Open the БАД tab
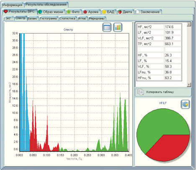Image resolution: width=196 pixels, height=170 pixels. (x=109, y=12)
